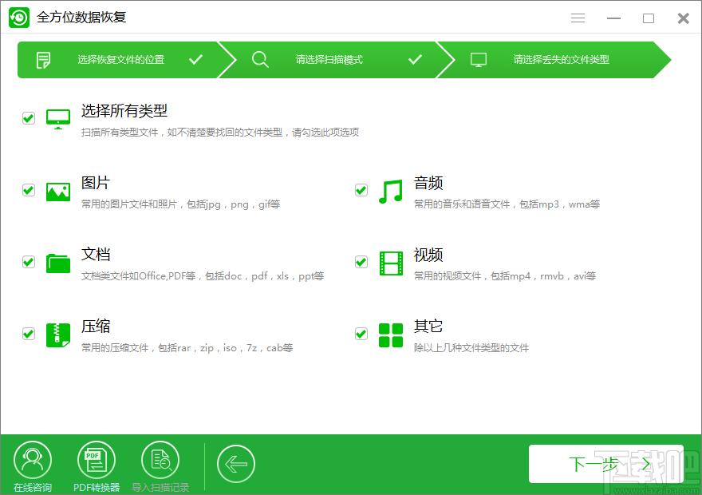Click description mentioning jpg, png, gif
The image size is (702, 495).
pyautogui.click(x=180, y=204)
